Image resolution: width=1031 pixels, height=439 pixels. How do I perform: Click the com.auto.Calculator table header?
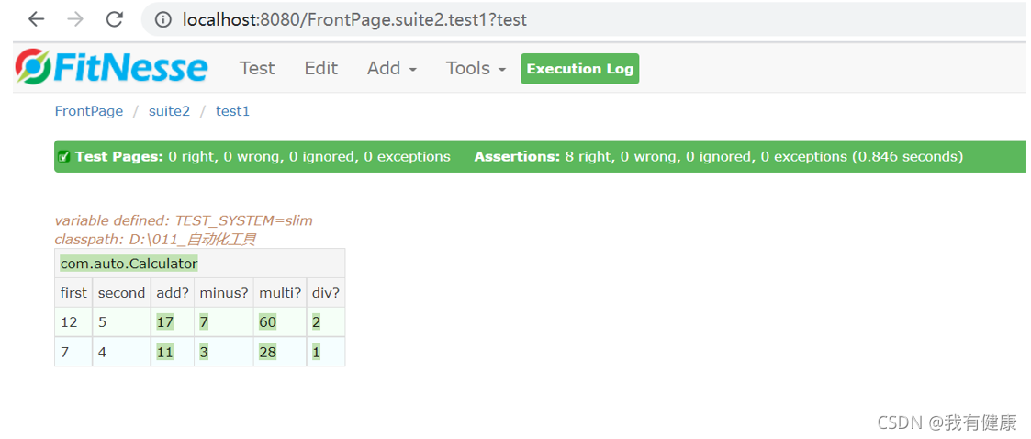[129, 264]
